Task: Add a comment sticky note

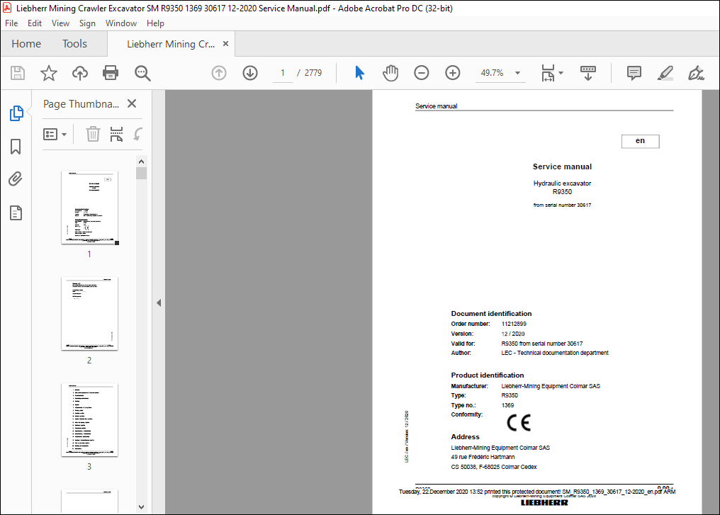Action: (634, 73)
